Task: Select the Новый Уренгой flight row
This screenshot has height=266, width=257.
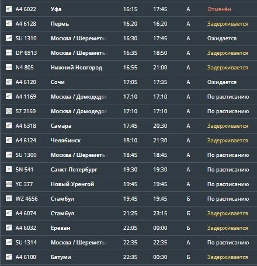Action: [128, 184]
